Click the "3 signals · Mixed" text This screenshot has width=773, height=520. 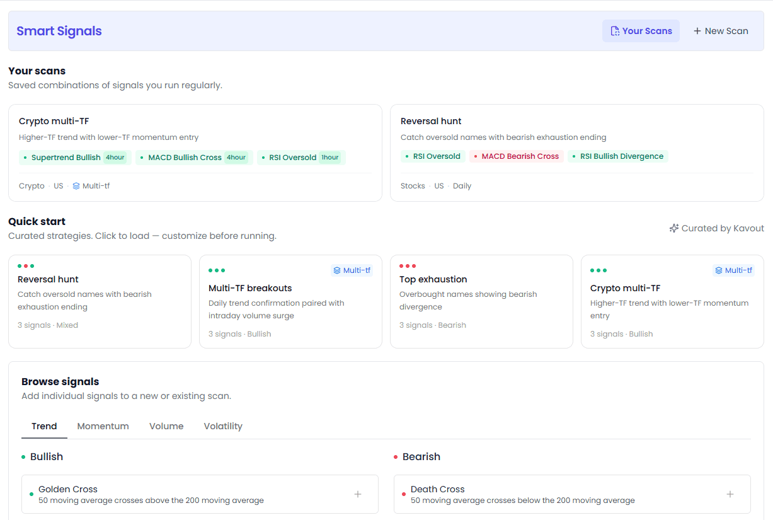click(x=48, y=325)
